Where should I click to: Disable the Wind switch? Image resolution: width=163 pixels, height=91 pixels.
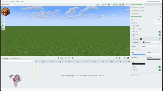160,70
